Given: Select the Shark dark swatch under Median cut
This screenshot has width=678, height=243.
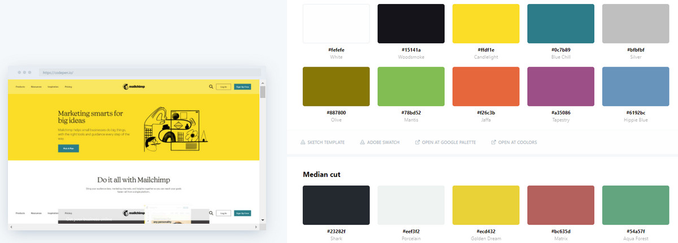Looking at the screenshot, I should pyautogui.click(x=336, y=205).
